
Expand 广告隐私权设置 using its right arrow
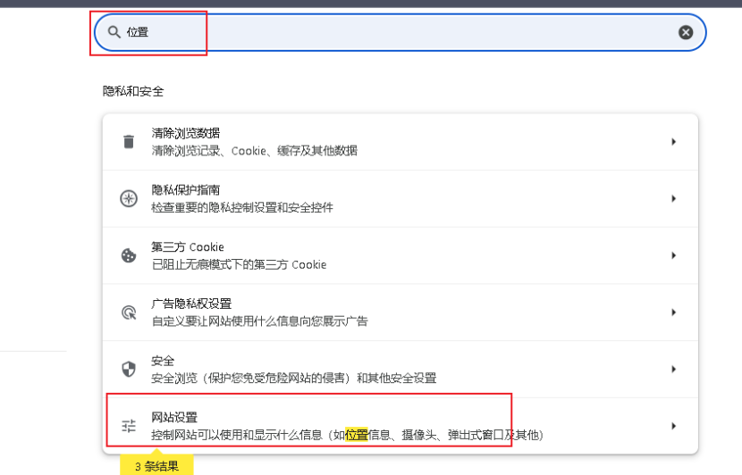[x=673, y=312]
